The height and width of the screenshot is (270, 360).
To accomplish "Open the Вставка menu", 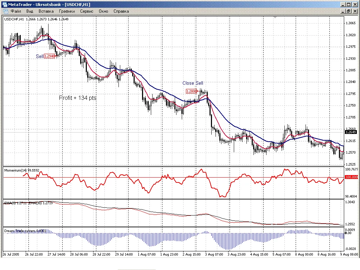I will (x=46, y=11).
